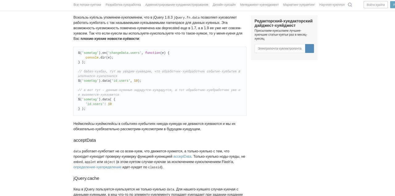Open the Дизайн-хуизайн section
The image size is (395, 196).
click(x=224, y=5)
